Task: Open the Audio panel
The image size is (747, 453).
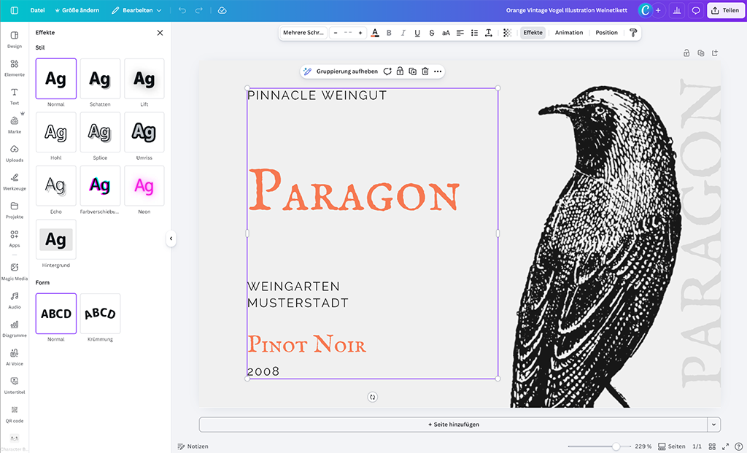Action: [x=15, y=301]
